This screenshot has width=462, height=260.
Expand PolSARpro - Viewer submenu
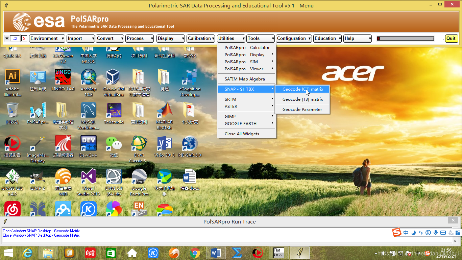point(247,69)
